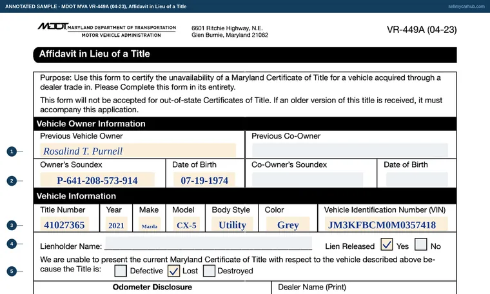Viewport: 490px width, 294px height.
Task: Tick the Defective title checkbox
Action: pyautogui.click(x=121, y=271)
